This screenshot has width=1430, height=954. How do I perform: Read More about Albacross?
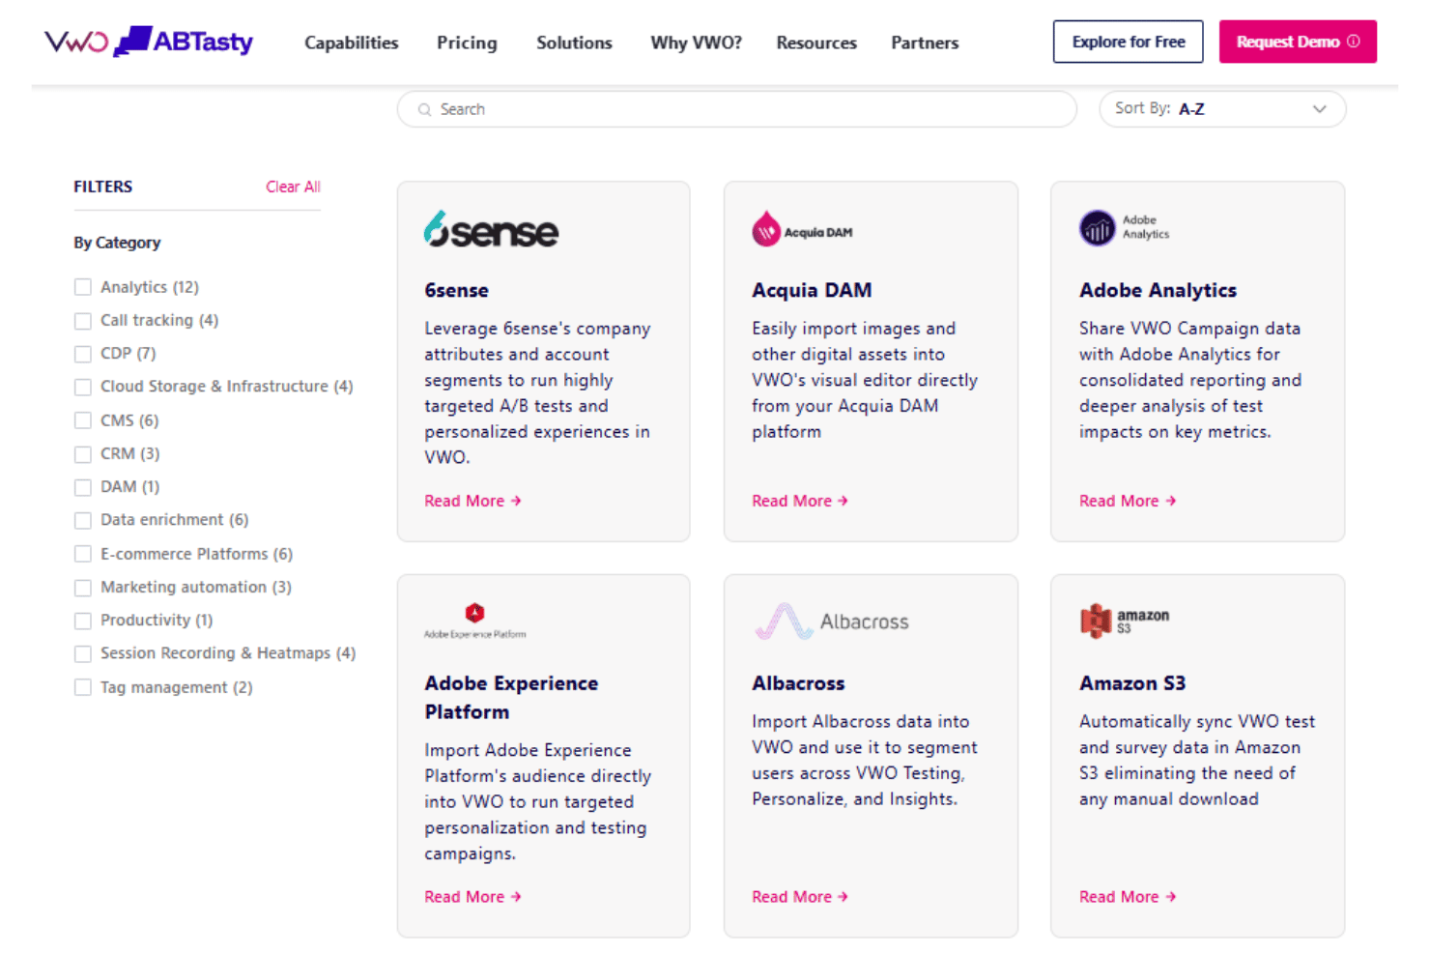pyautogui.click(x=800, y=897)
